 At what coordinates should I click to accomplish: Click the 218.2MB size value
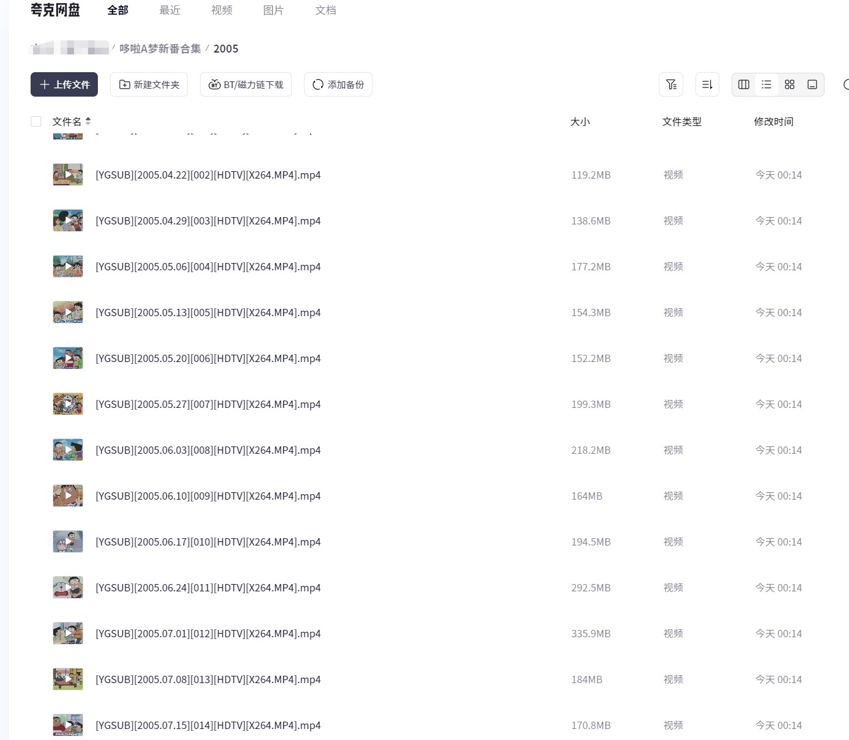click(x=591, y=450)
